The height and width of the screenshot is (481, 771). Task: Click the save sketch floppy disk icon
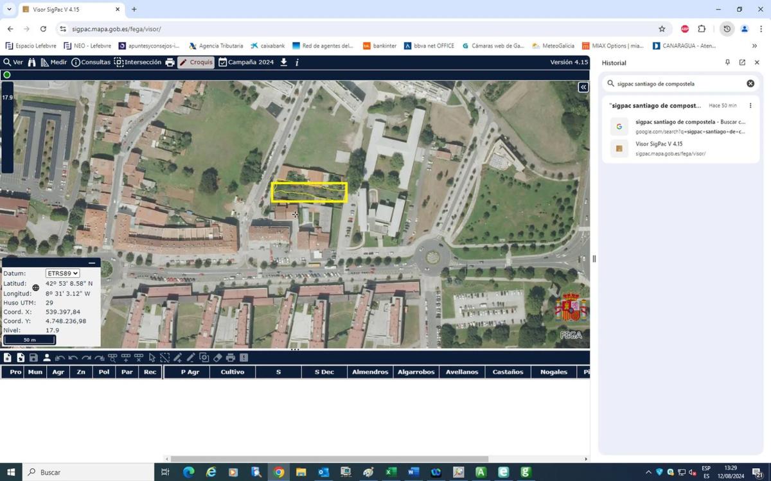pyautogui.click(x=33, y=358)
